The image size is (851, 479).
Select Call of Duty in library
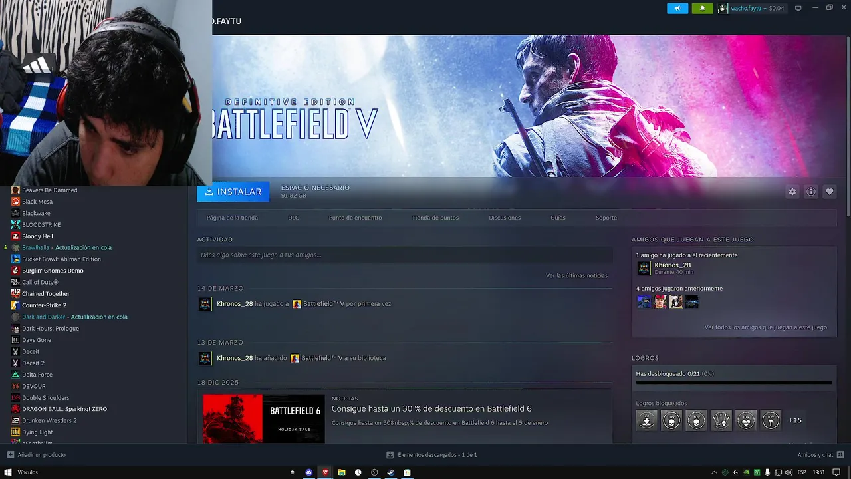[40, 282]
